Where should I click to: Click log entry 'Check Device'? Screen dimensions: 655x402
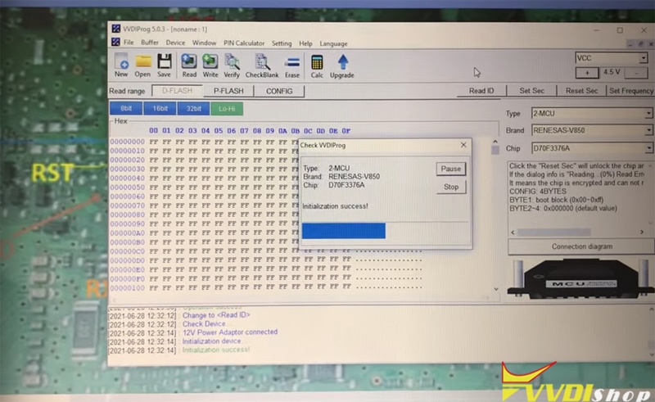point(204,324)
